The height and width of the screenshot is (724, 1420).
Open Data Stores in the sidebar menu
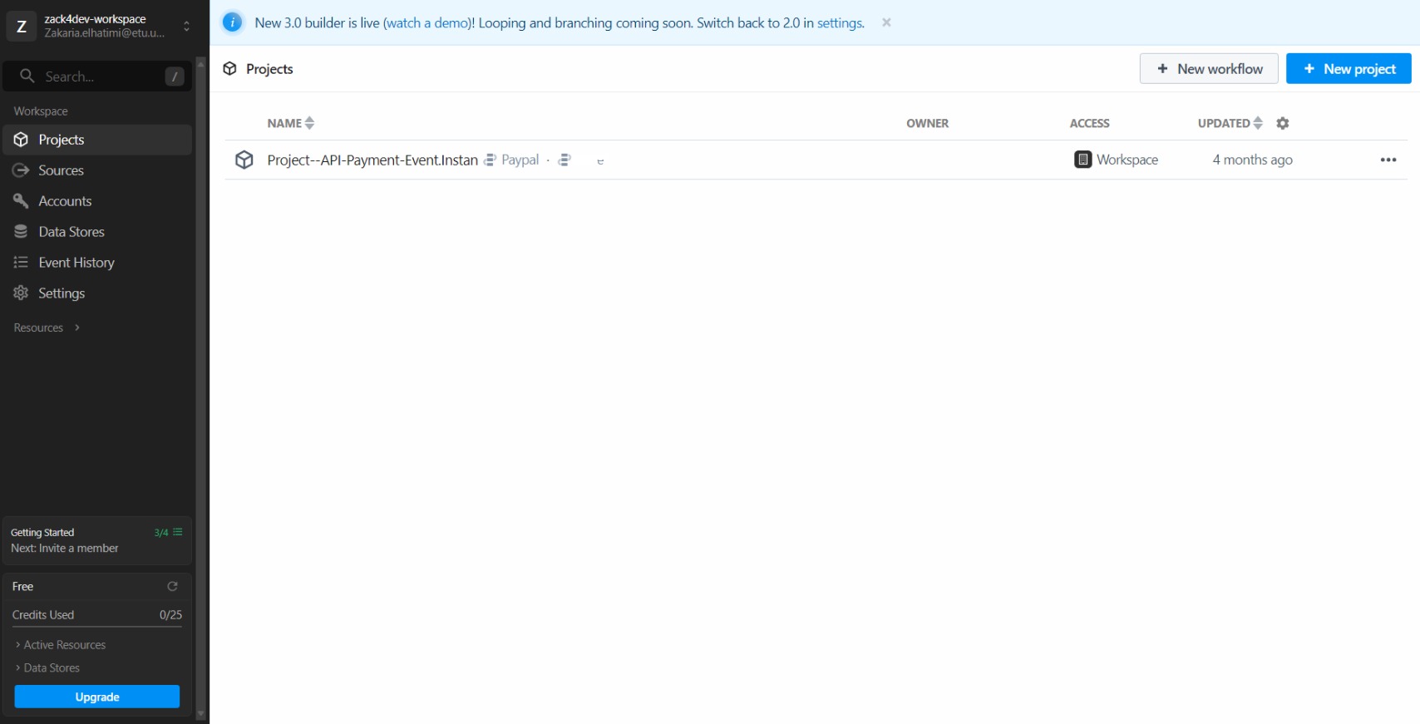(x=97, y=232)
